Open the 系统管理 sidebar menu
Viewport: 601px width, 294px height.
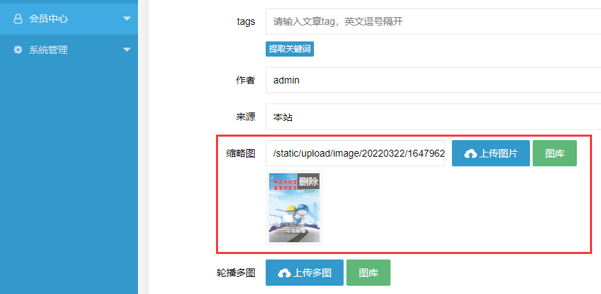[x=69, y=50]
